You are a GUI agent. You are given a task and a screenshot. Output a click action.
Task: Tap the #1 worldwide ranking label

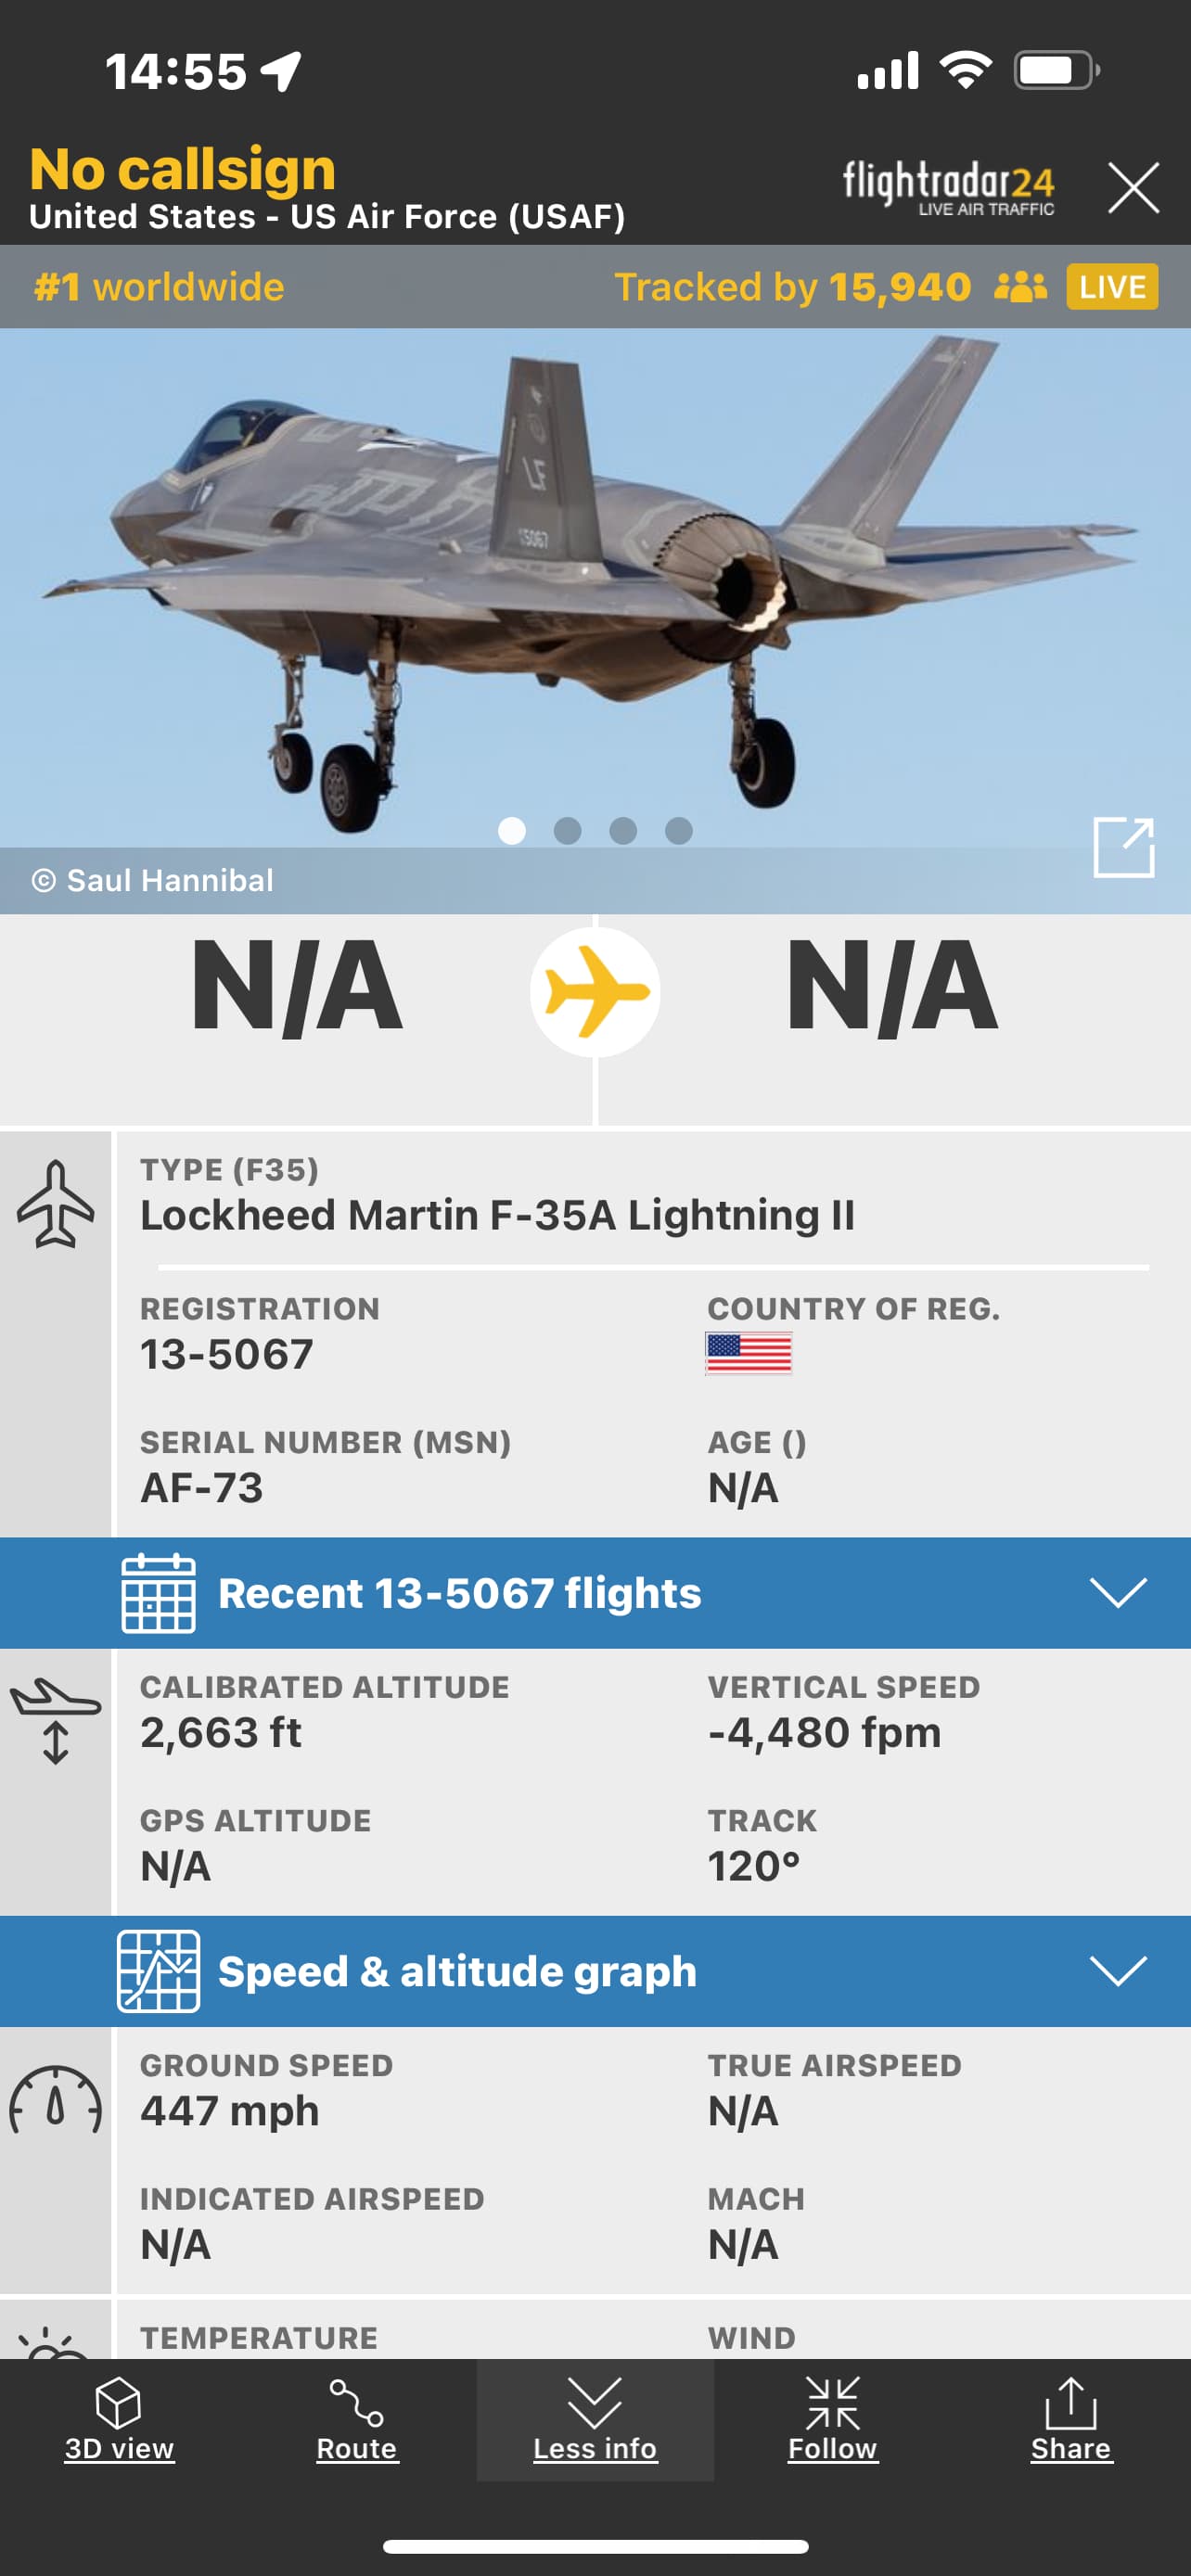pyautogui.click(x=160, y=287)
